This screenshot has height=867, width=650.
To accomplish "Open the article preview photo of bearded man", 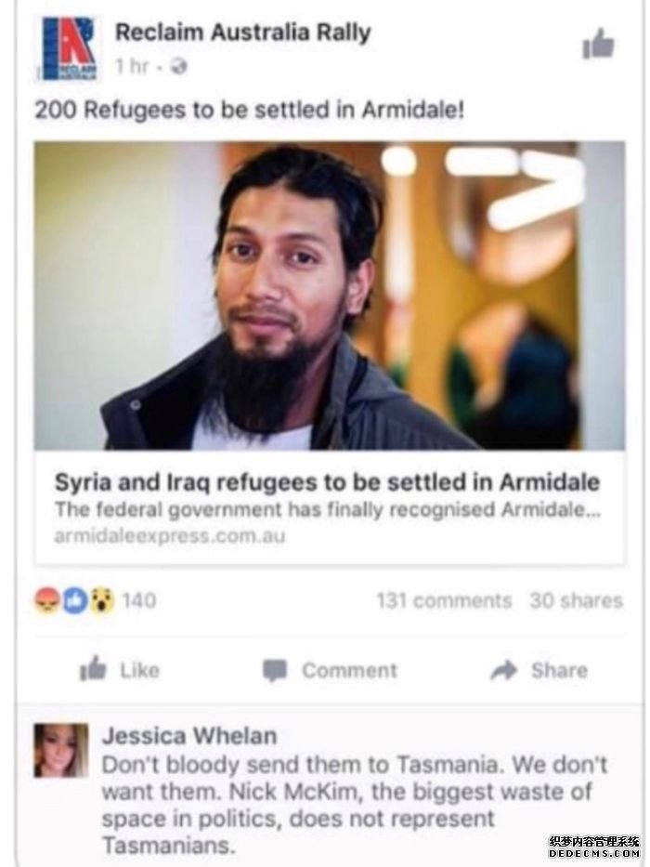I will (x=330, y=296).
